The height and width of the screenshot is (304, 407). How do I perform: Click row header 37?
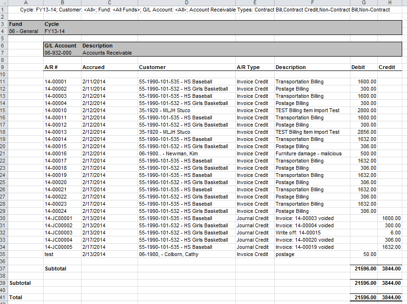5,269
